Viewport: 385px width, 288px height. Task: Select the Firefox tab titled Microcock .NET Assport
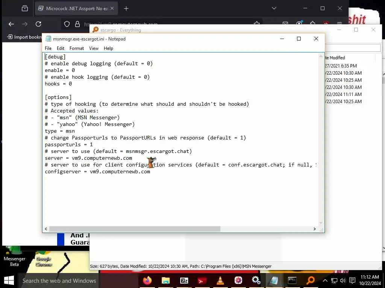coord(76,9)
